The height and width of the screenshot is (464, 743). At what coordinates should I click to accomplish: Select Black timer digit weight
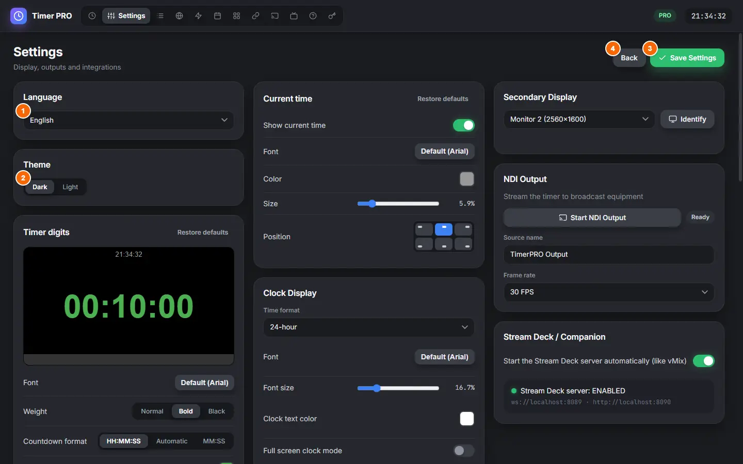217,411
